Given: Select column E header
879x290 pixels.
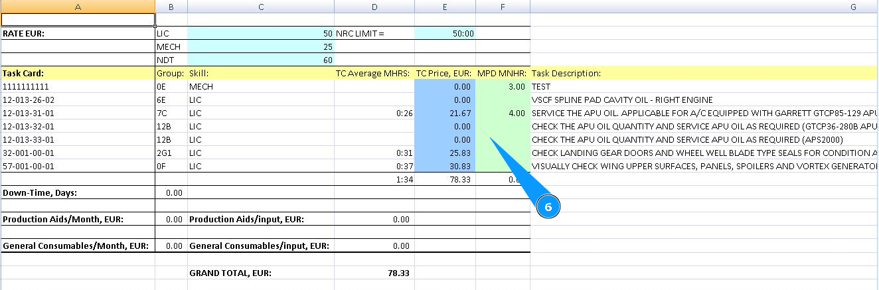Looking at the screenshot, I should [445, 7].
